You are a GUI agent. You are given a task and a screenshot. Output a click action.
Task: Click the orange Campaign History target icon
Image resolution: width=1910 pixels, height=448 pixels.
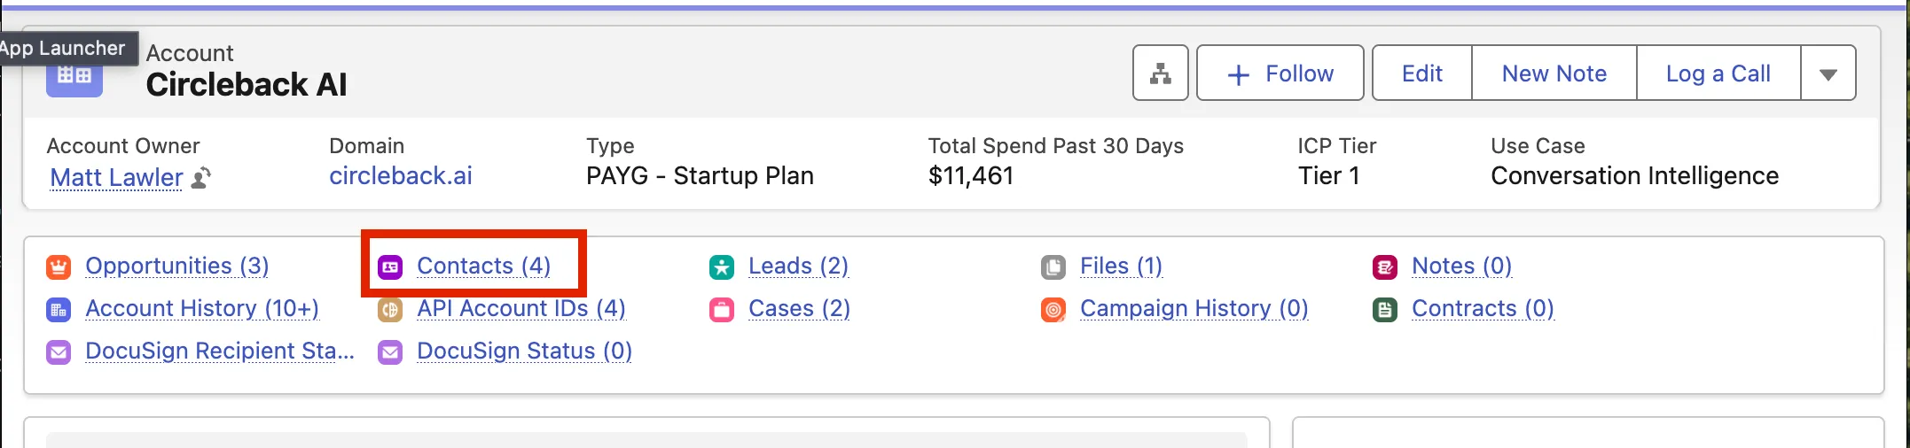(x=1053, y=309)
